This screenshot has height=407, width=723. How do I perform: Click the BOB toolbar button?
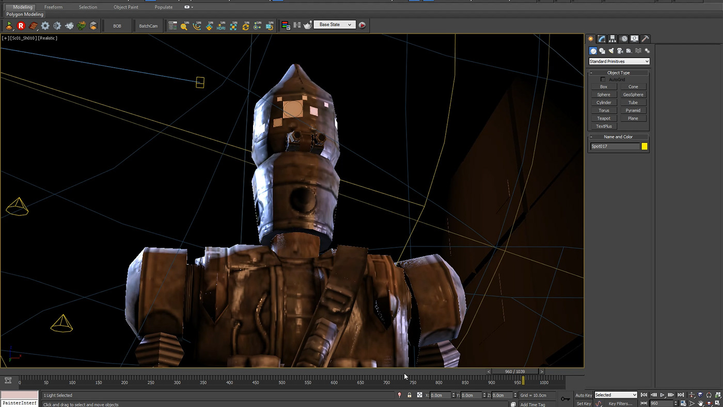click(117, 26)
